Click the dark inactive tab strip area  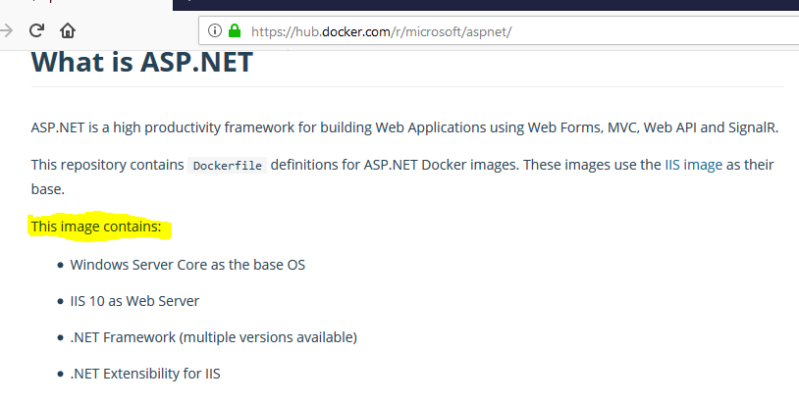click(486, 5)
